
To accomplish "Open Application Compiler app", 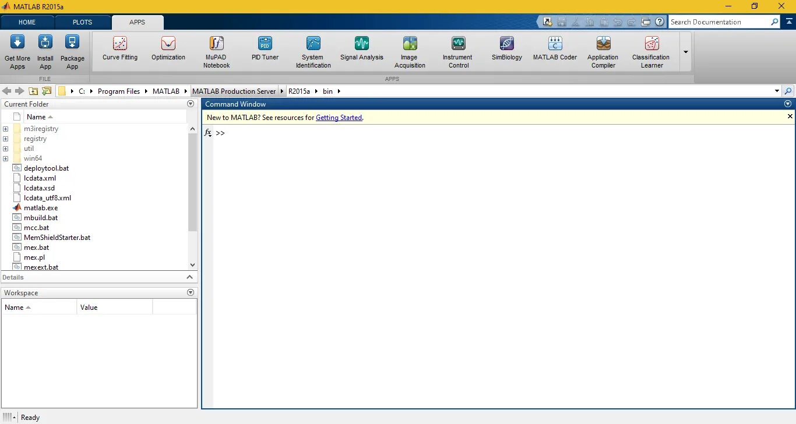I will 603,52.
